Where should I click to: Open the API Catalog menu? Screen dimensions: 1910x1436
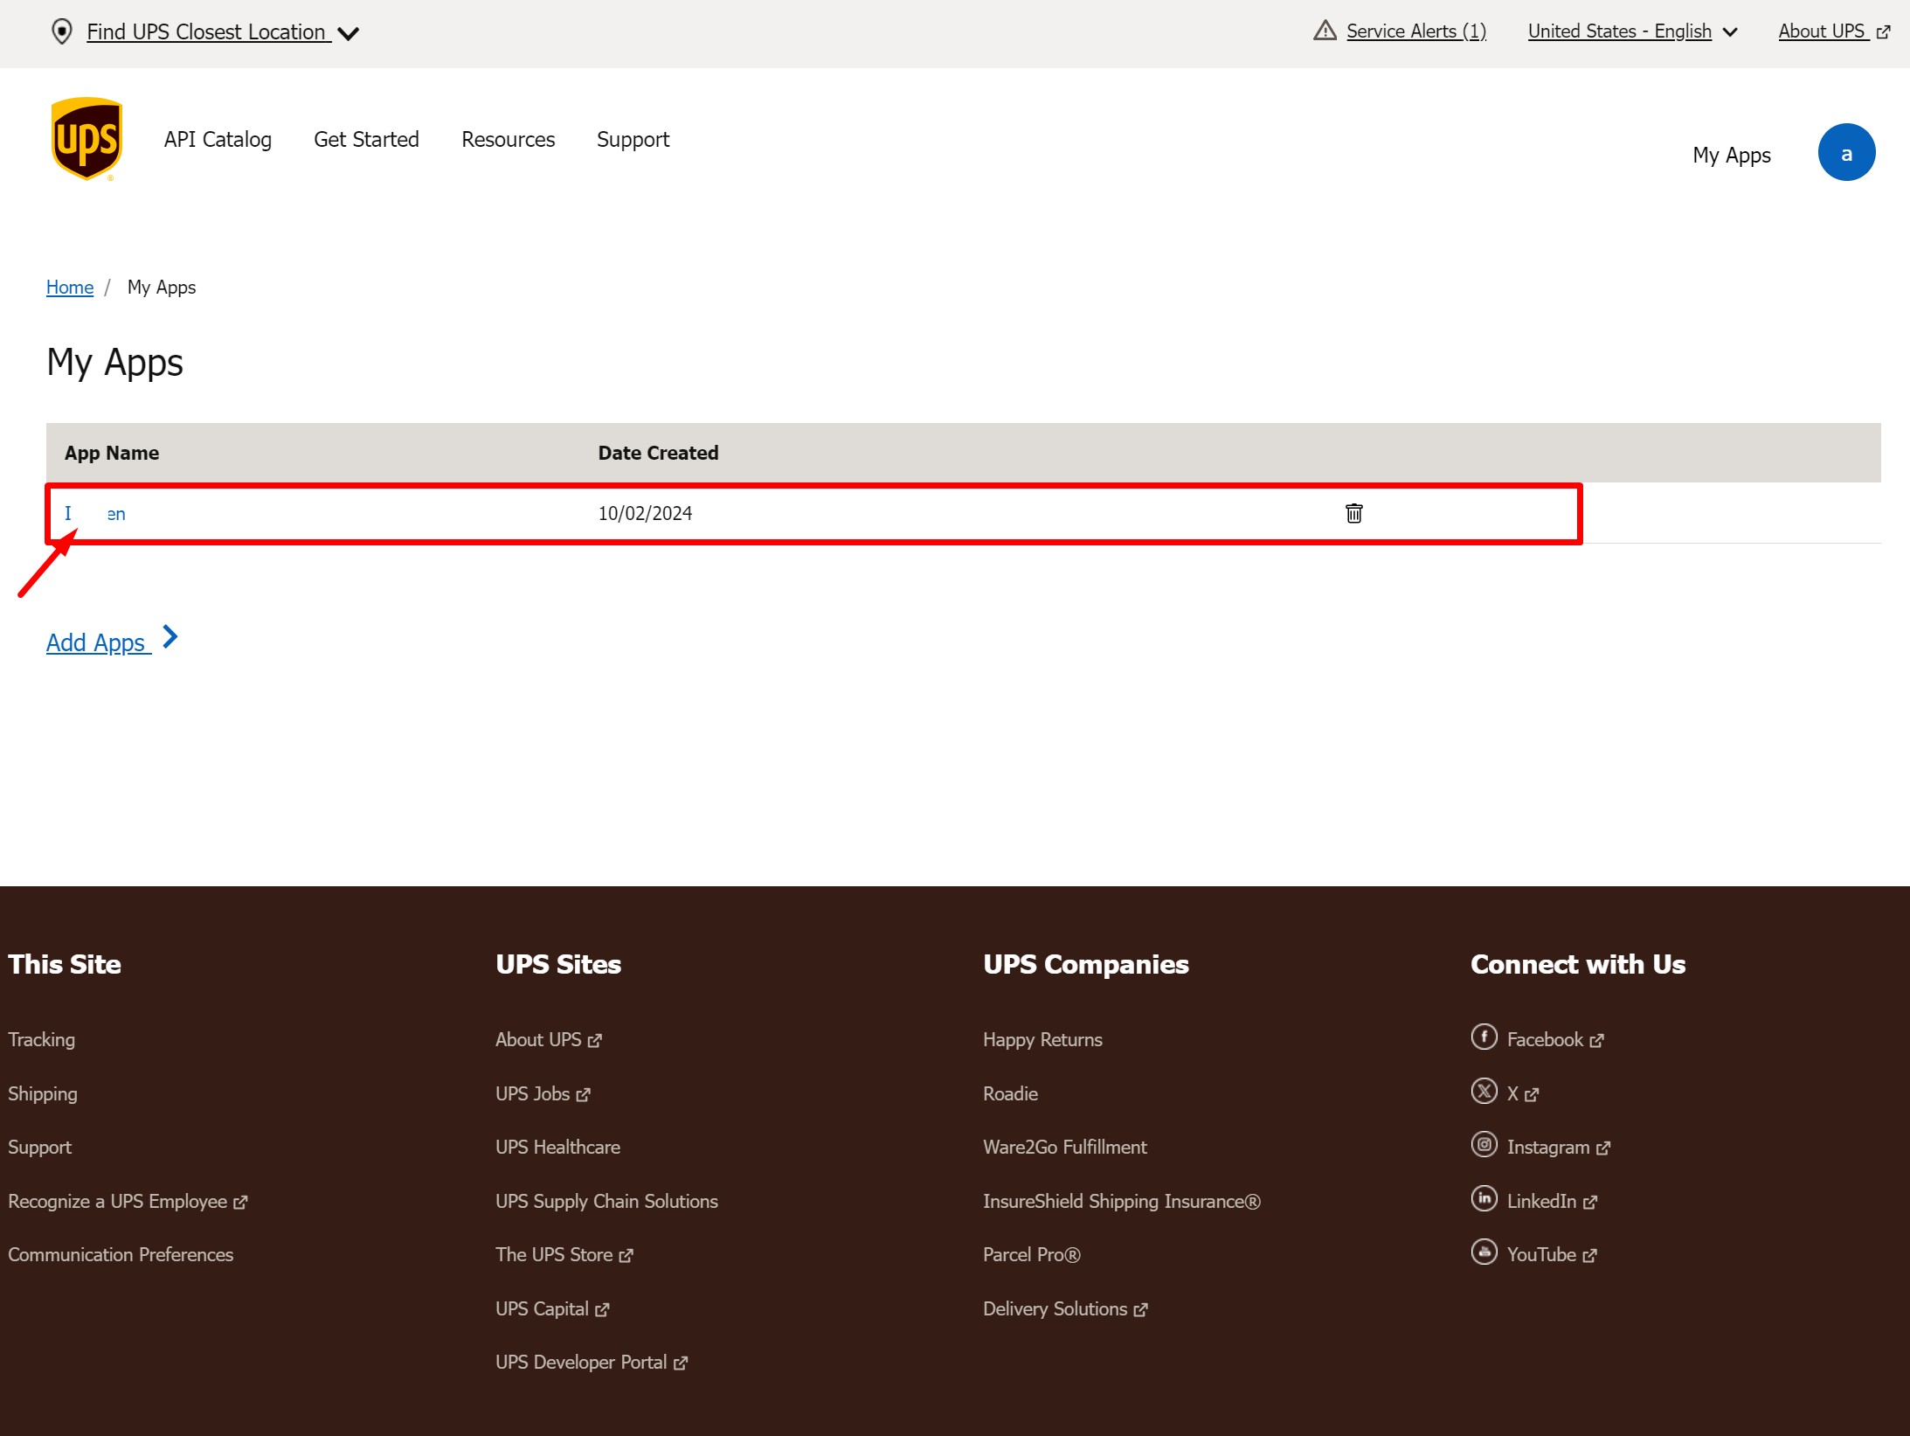(x=218, y=139)
